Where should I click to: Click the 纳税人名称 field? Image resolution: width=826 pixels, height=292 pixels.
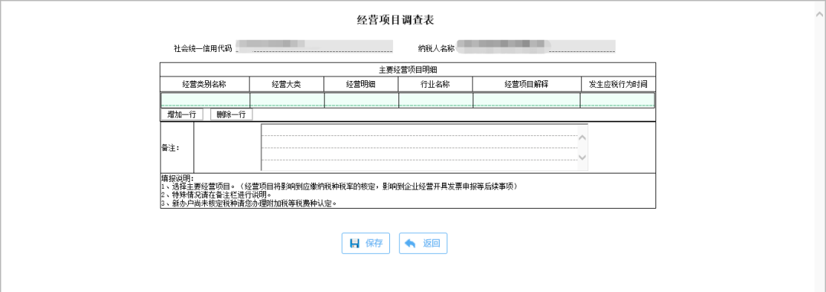(x=535, y=47)
